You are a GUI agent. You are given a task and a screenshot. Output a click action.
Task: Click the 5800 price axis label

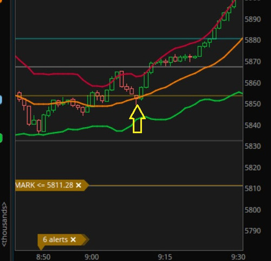coord(253,210)
